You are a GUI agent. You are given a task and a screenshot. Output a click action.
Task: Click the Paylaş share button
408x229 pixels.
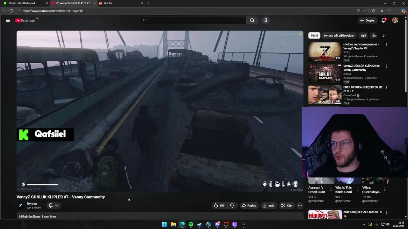pyautogui.click(x=249, y=205)
